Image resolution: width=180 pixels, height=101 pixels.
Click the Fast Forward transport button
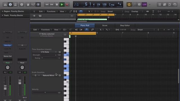[x=52, y=4]
